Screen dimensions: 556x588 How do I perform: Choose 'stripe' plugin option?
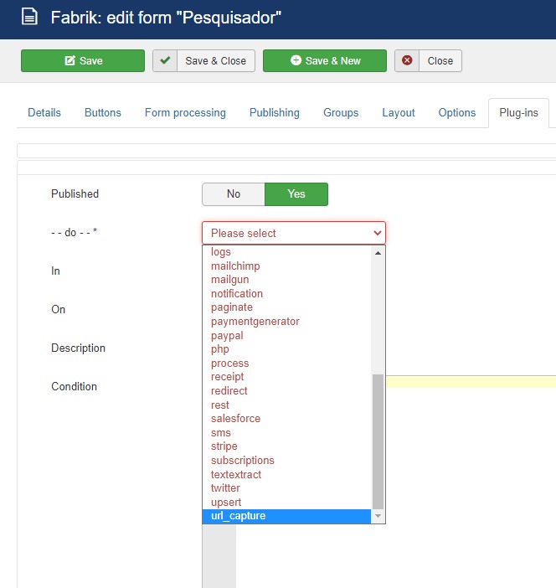click(x=287, y=446)
